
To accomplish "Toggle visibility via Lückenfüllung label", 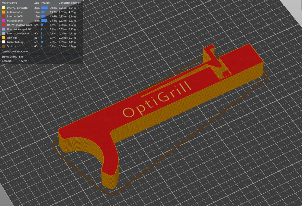I will 15,42.
